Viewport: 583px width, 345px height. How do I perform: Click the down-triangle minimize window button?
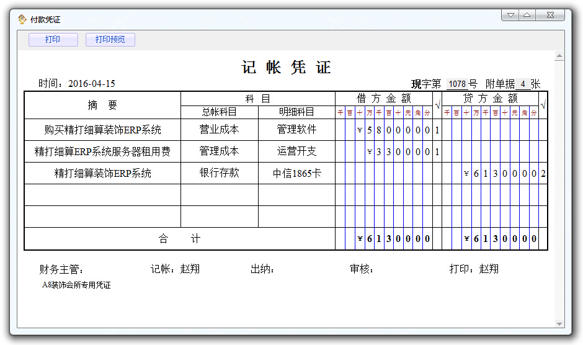pos(510,15)
